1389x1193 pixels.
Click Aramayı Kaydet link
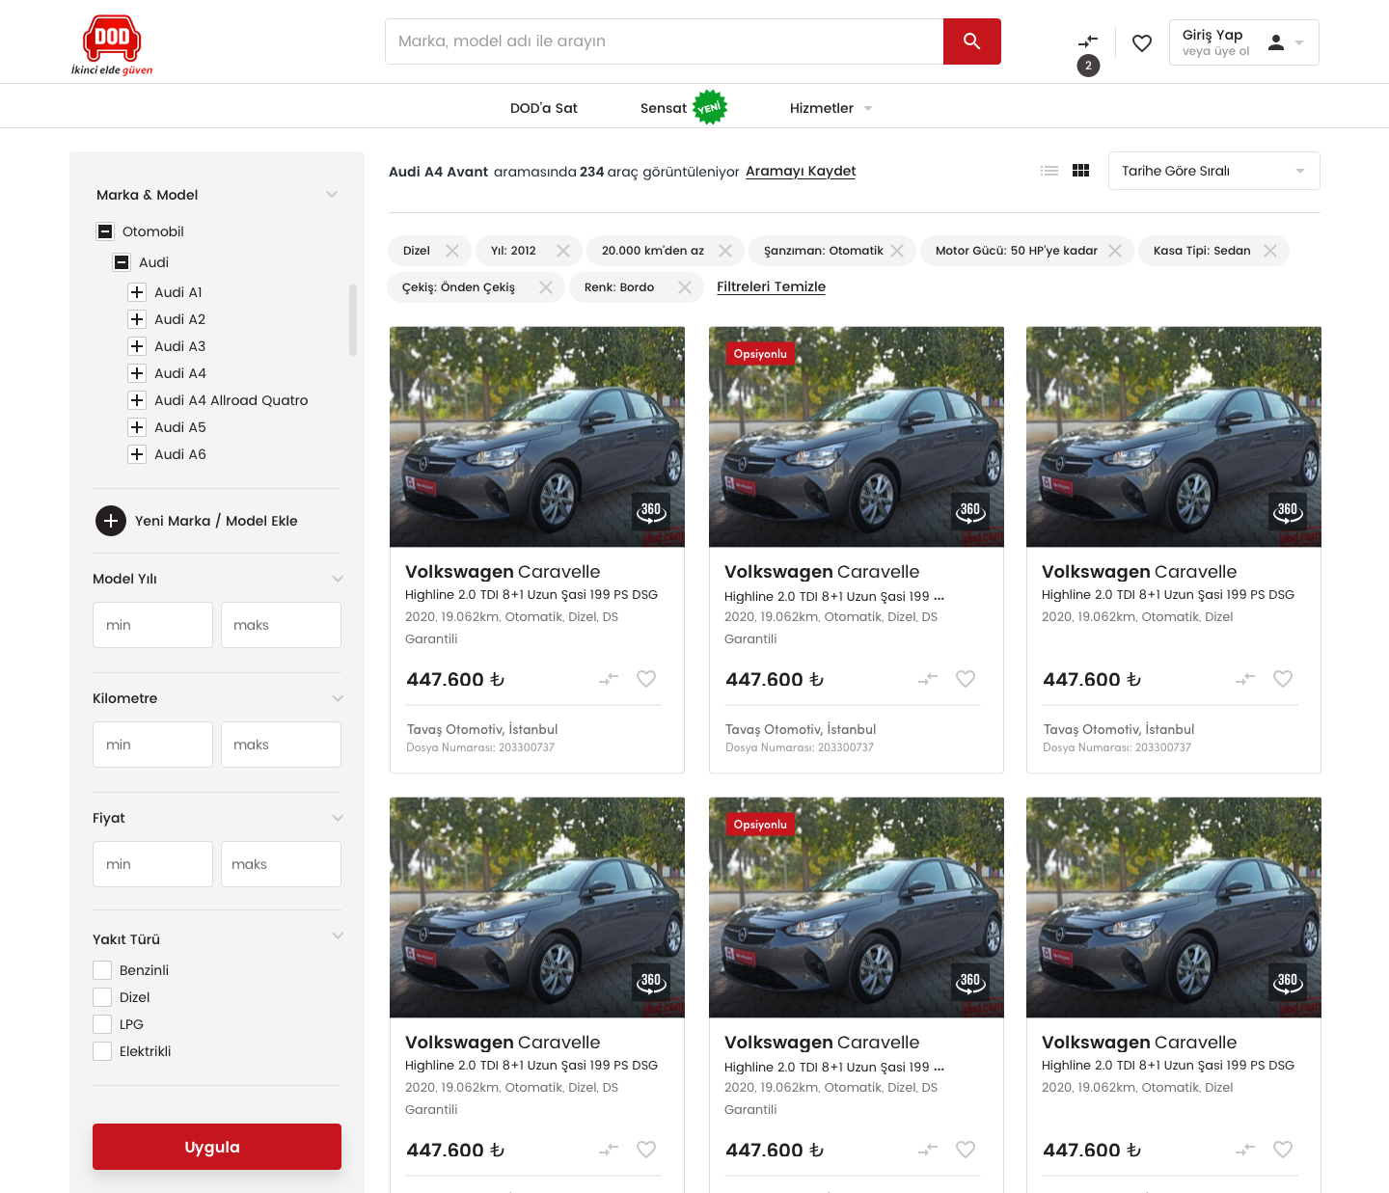801,171
